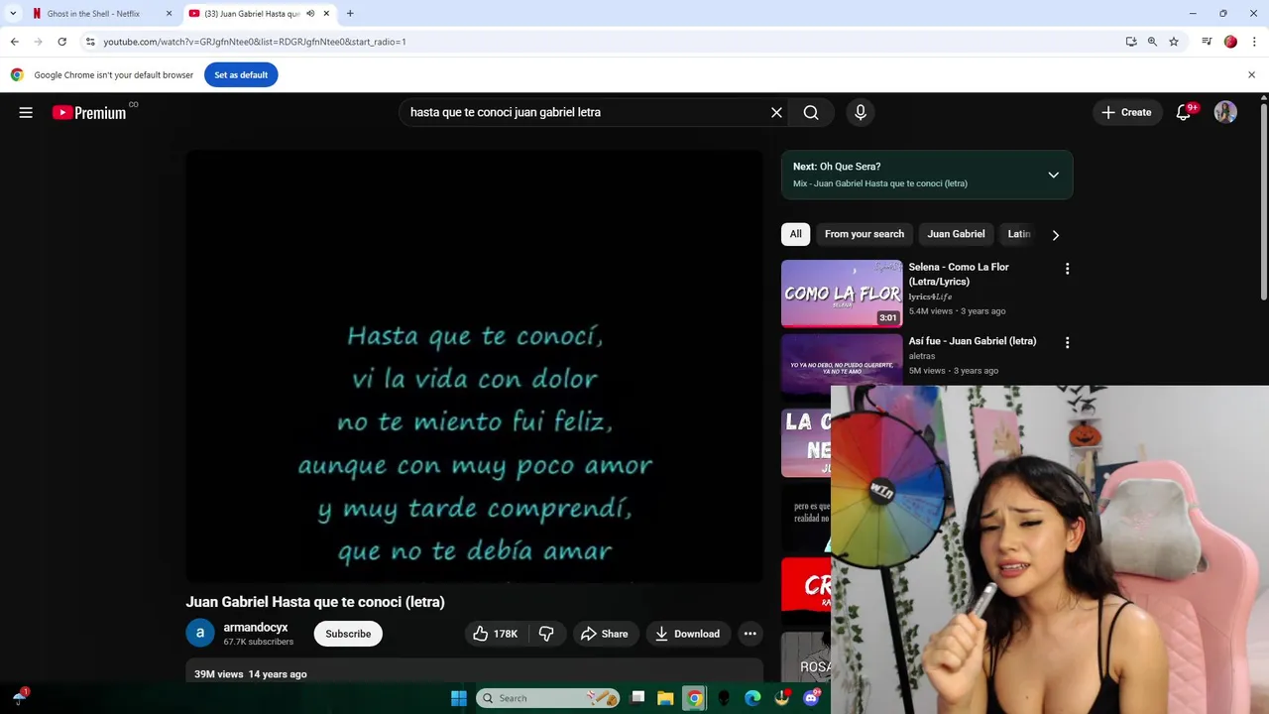View site information icon in address bar

[90, 42]
